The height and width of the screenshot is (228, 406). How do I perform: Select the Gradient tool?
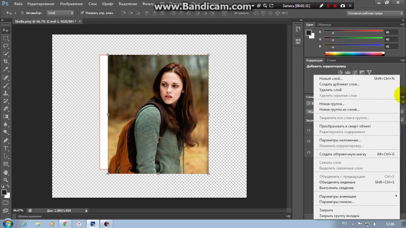(6, 117)
